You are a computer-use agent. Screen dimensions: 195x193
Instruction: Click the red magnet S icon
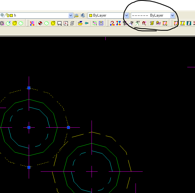point(144,23)
